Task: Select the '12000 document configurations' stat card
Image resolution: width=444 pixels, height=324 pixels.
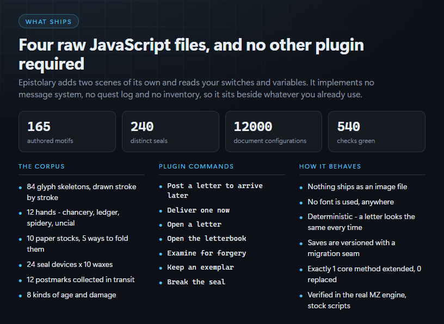Action: coord(274,132)
